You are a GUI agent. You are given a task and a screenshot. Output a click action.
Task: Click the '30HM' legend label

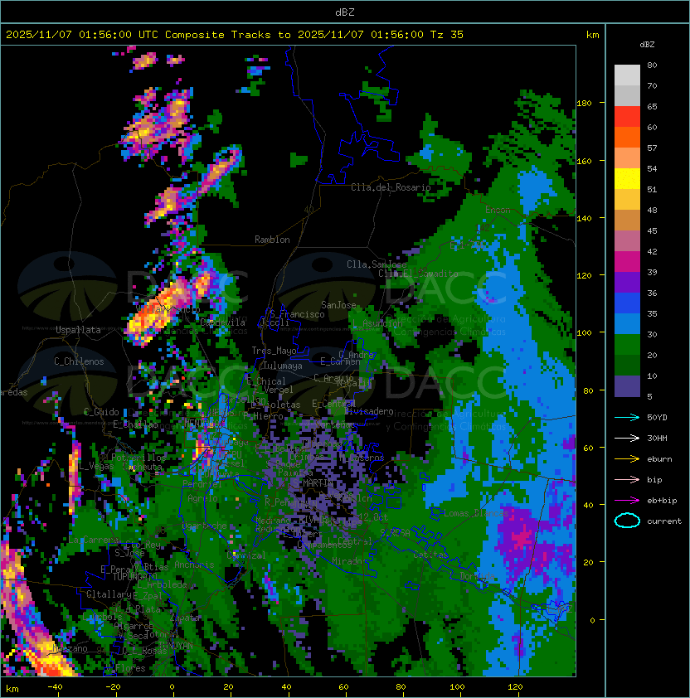click(657, 439)
